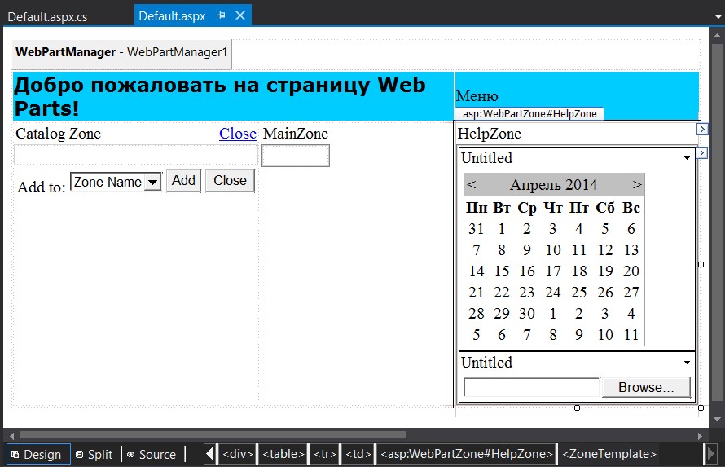Screen dimensions: 725x467
Task: Pin the Default.aspx tab
Action: pos(221,15)
